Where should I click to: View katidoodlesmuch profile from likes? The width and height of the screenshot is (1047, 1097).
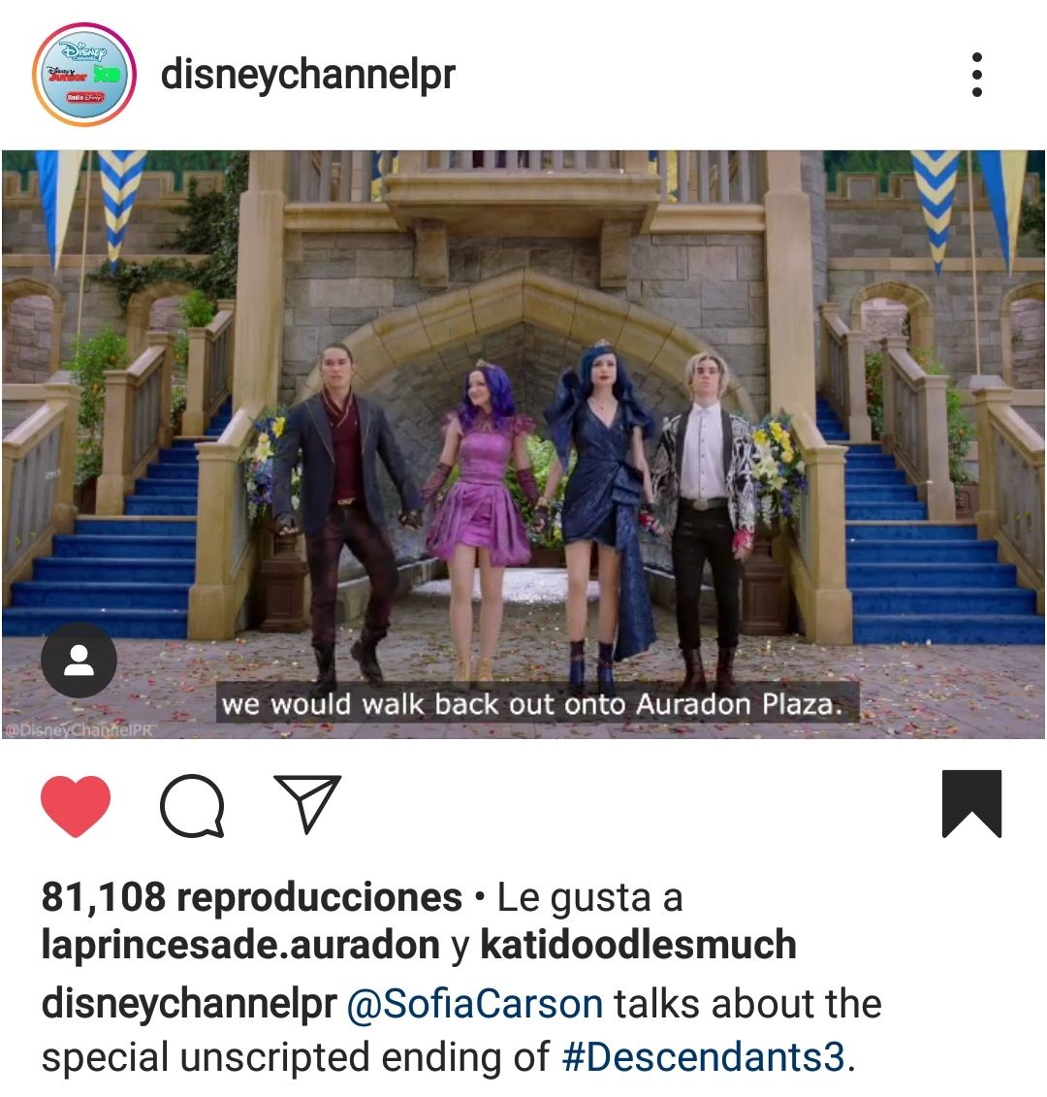coord(638,945)
